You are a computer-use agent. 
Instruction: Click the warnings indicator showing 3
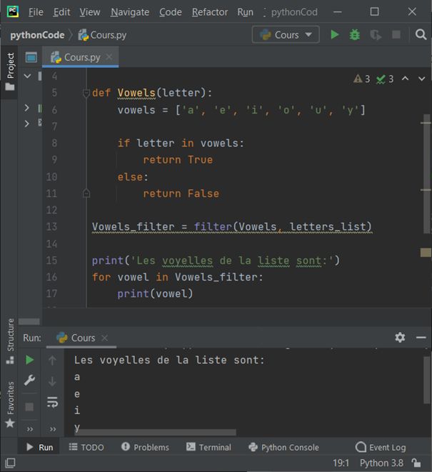point(361,79)
